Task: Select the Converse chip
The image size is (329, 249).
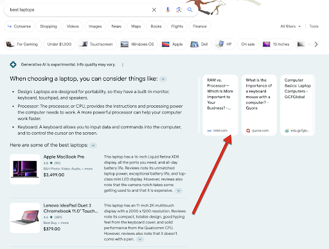Action: pos(19,26)
